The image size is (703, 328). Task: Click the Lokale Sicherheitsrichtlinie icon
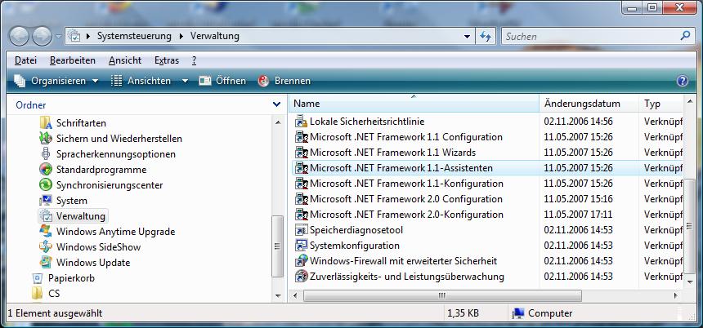click(x=301, y=122)
